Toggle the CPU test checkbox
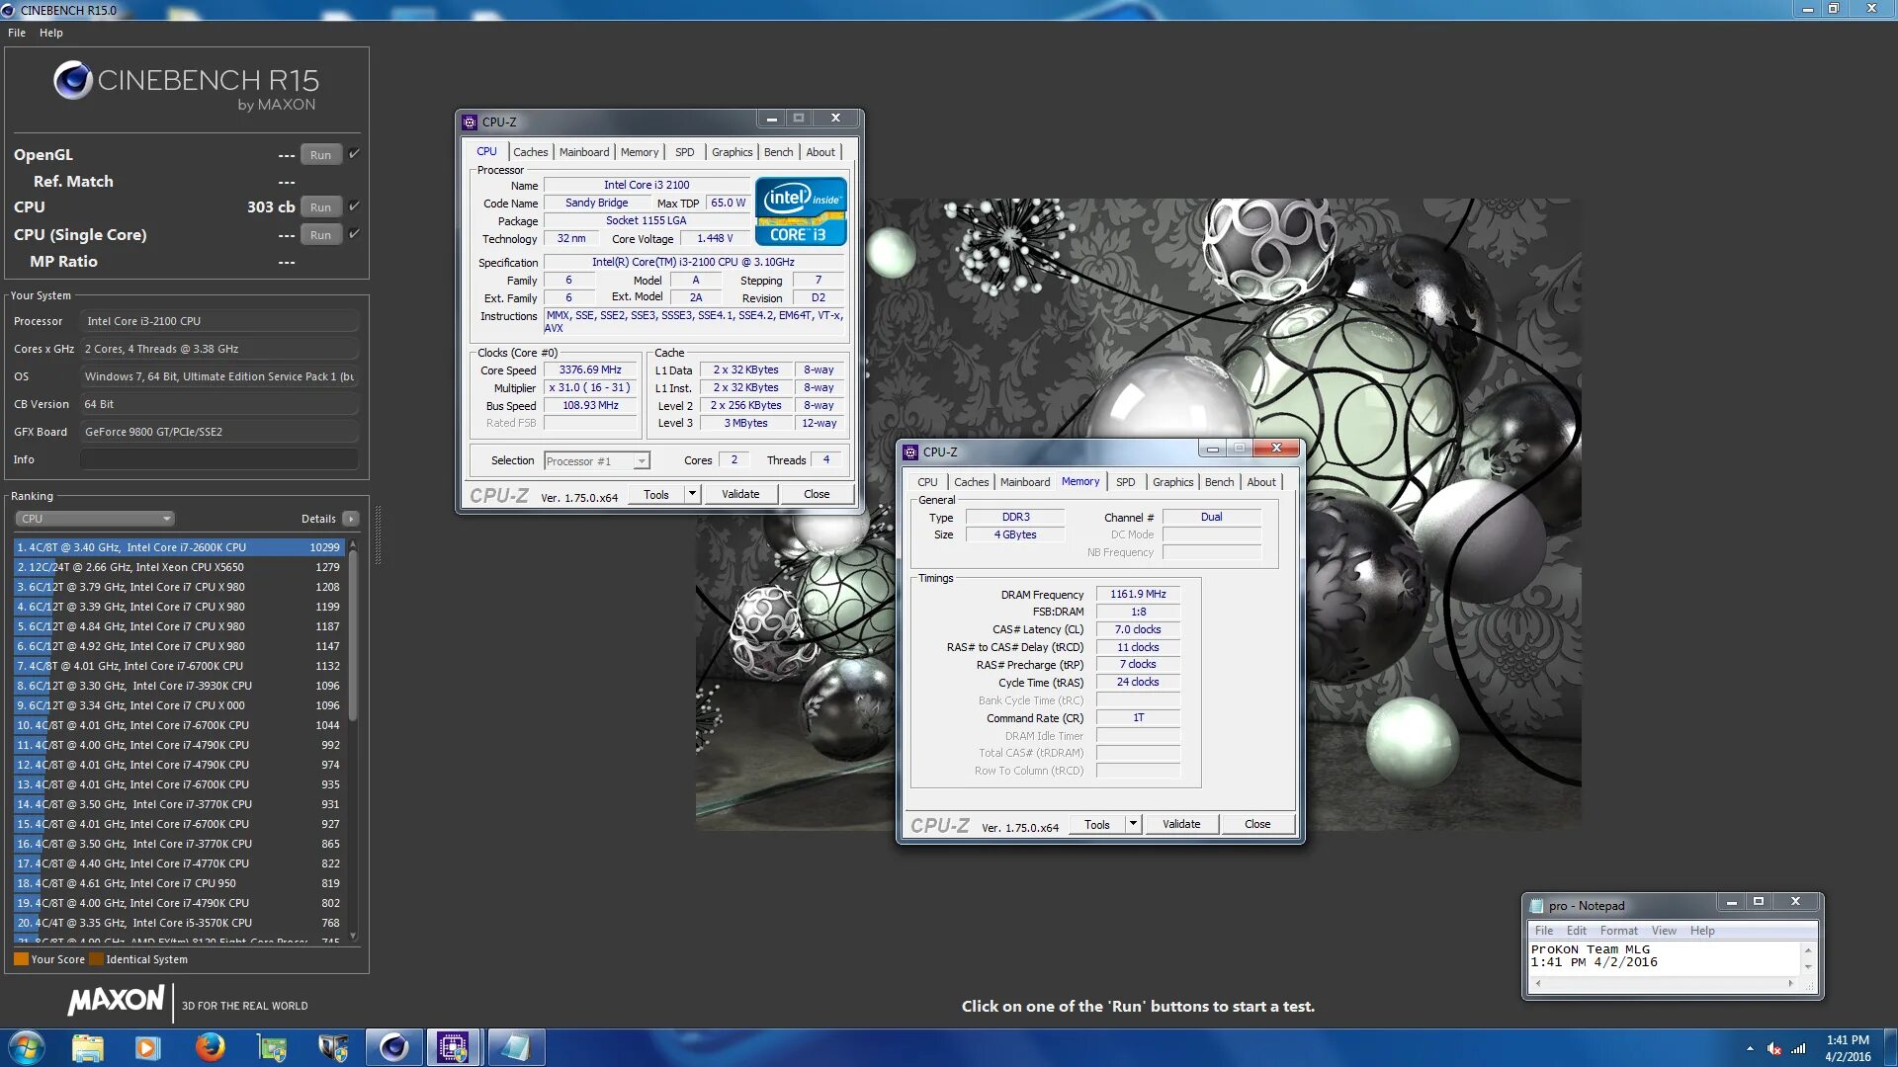 (354, 205)
